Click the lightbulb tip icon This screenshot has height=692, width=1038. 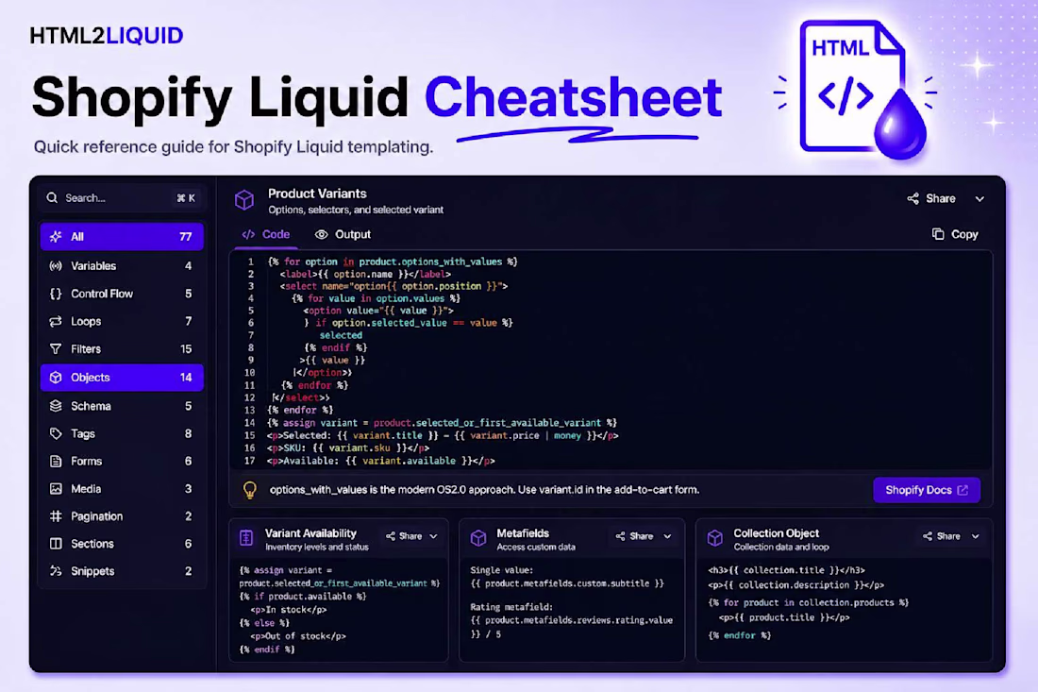click(249, 490)
